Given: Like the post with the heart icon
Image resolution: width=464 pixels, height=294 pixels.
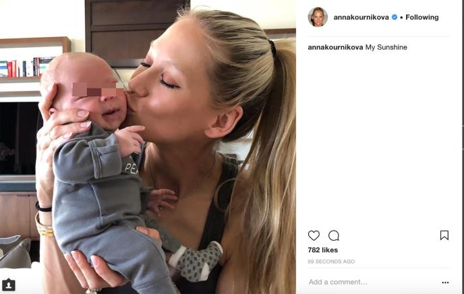Looking at the screenshot, I should (x=314, y=235).
